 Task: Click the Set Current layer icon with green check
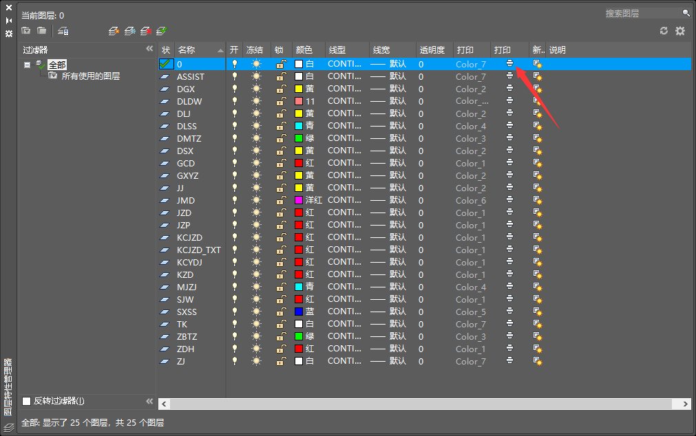pos(161,31)
